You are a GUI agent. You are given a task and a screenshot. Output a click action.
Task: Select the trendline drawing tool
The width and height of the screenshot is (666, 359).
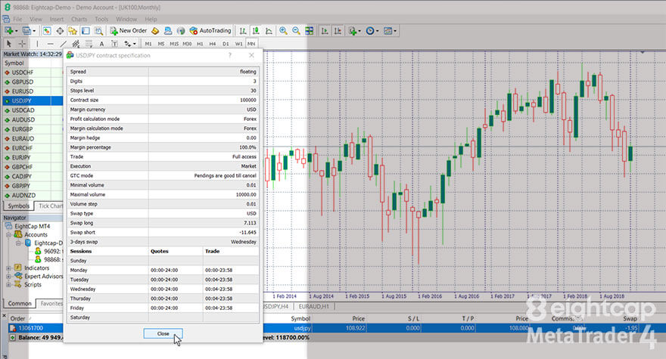coord(63,43)
